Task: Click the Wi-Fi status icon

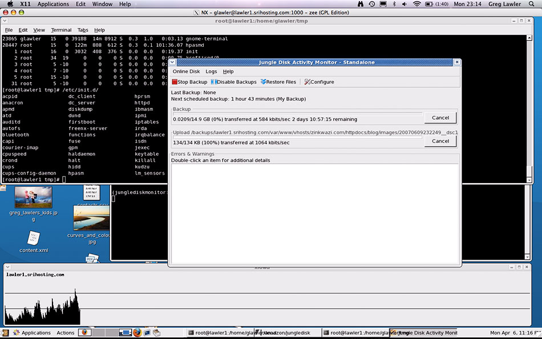Action: click(417, 4)
